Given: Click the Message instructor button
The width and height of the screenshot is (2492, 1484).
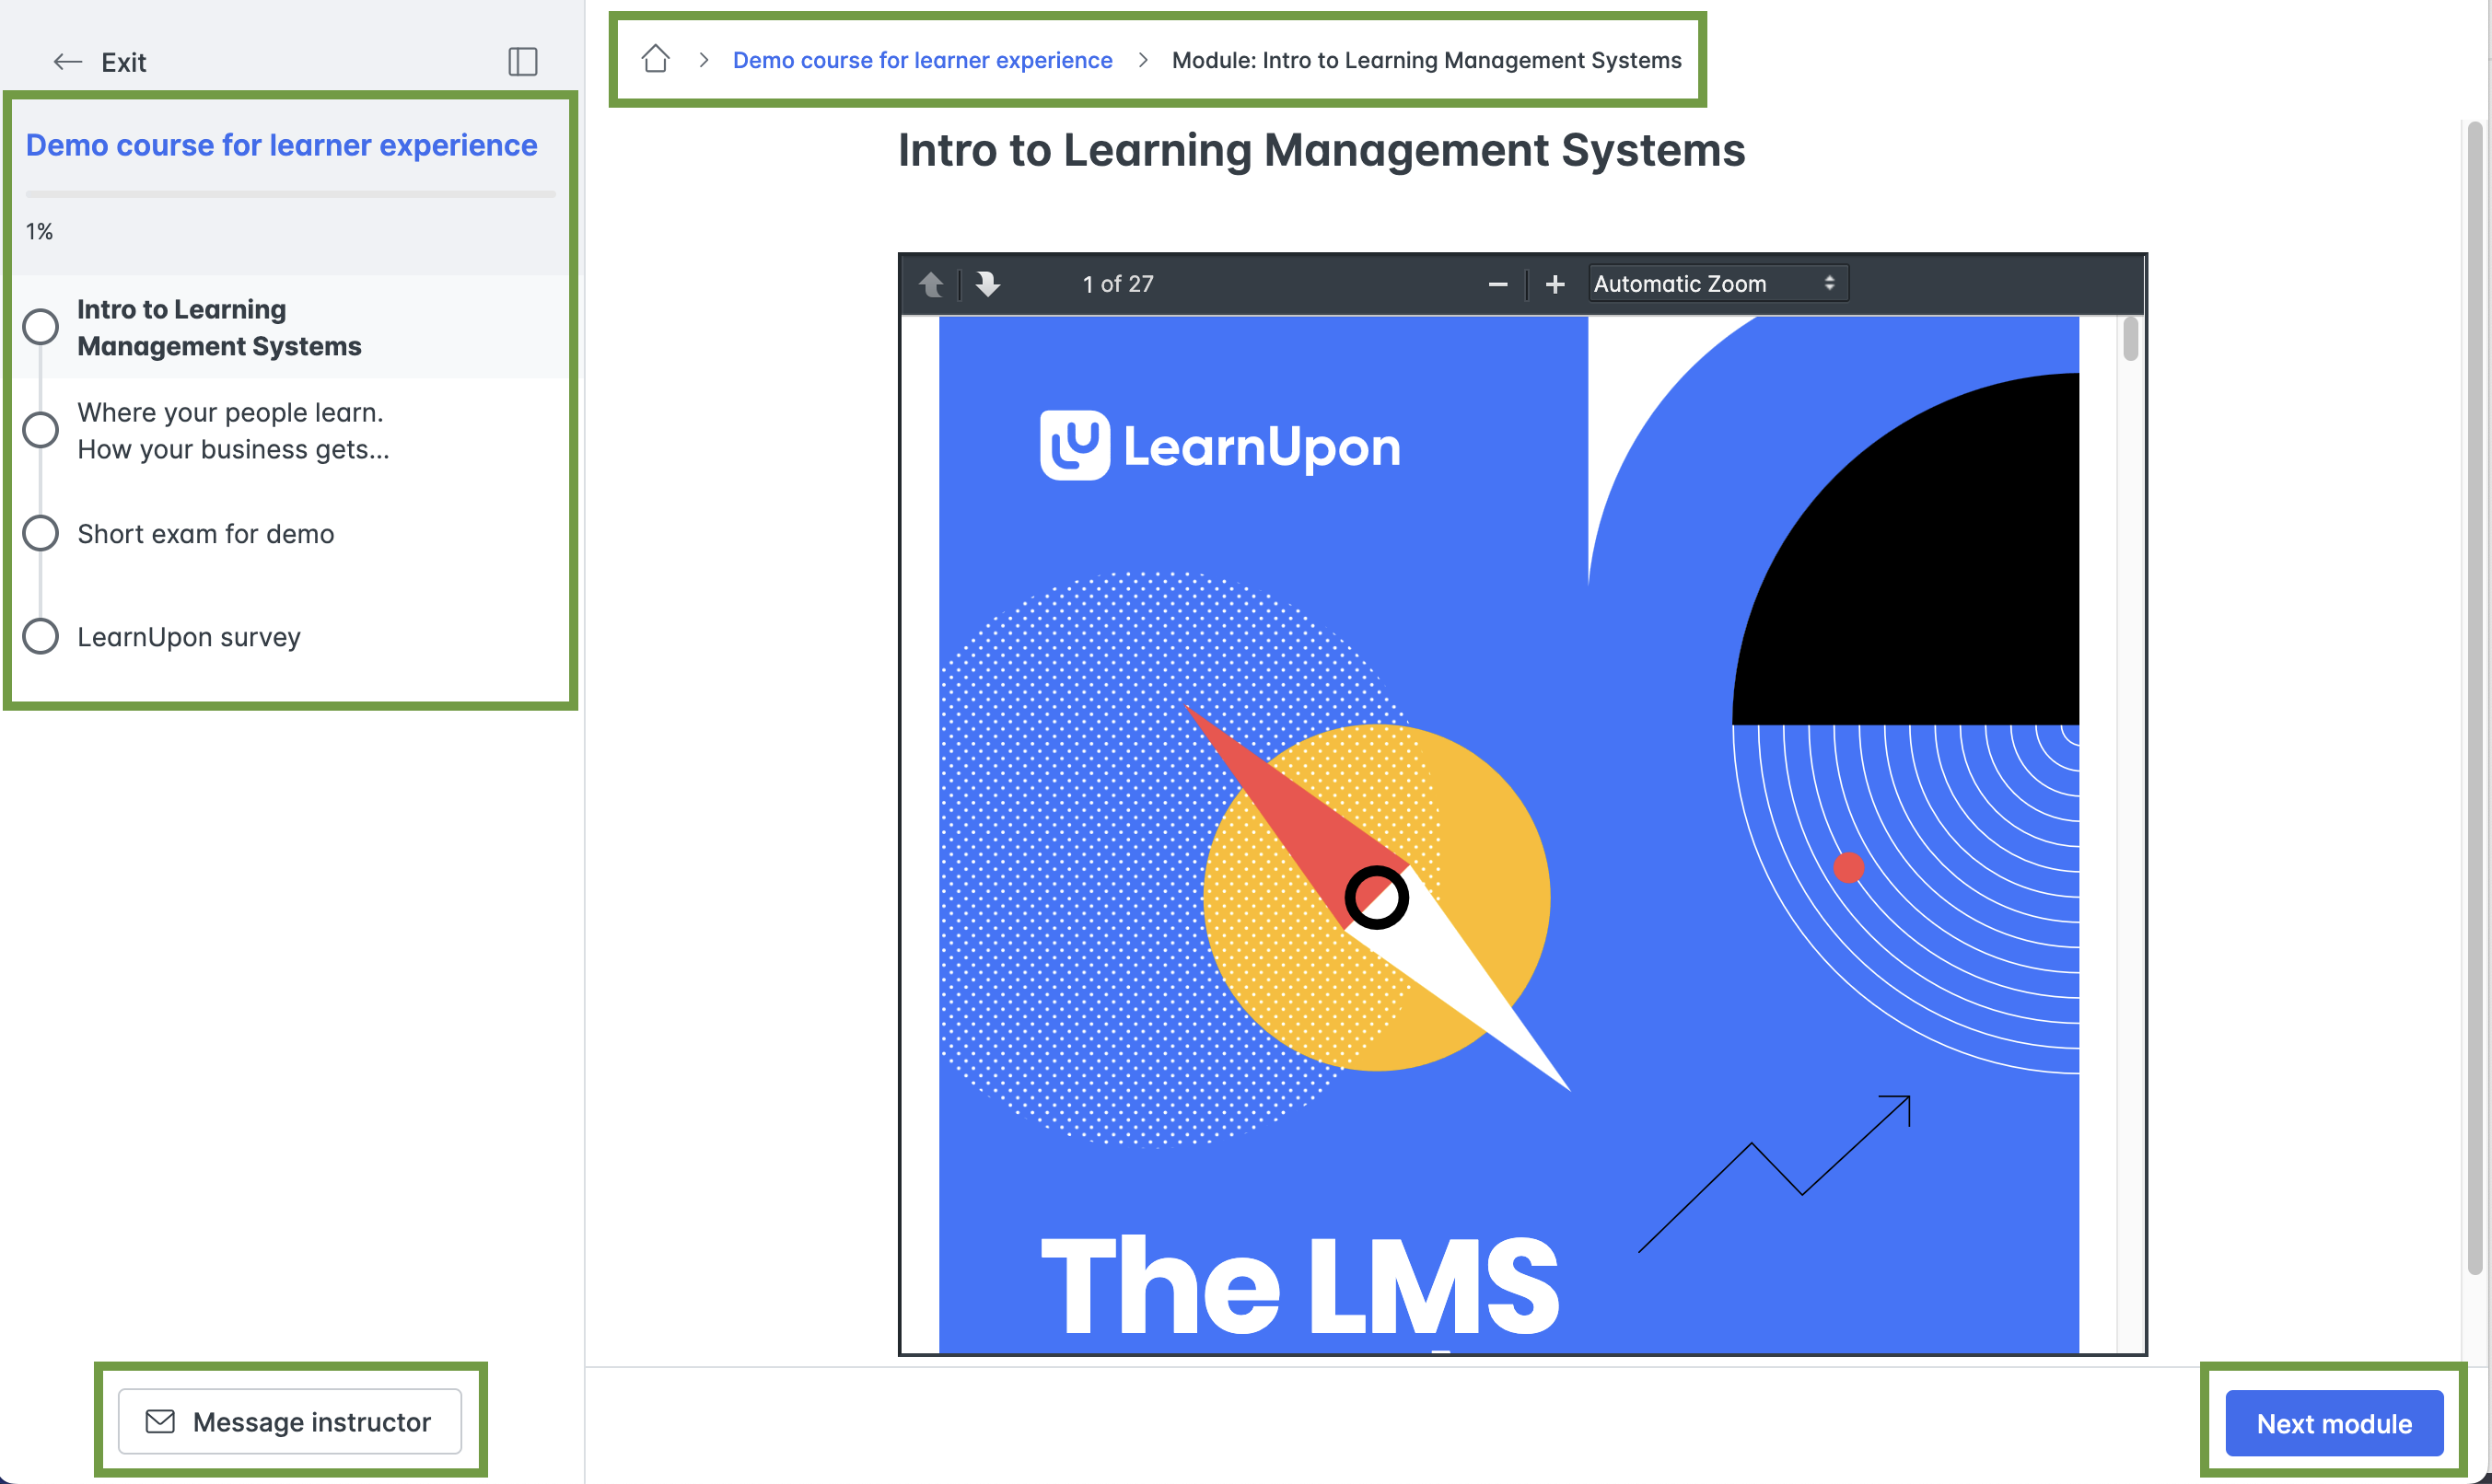Looking at the screenshot, I should [x=290, y=1421].
